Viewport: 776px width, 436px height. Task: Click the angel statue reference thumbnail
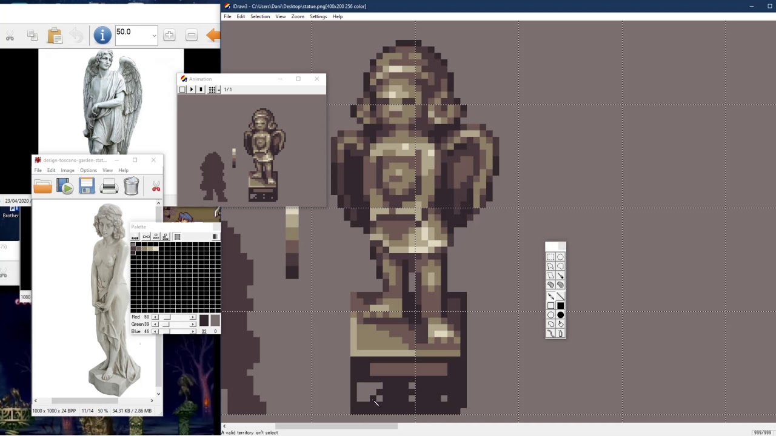(111, 102)
